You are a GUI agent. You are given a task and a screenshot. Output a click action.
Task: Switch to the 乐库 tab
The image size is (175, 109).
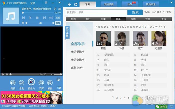pyautogui.click(x=88, y=4)
